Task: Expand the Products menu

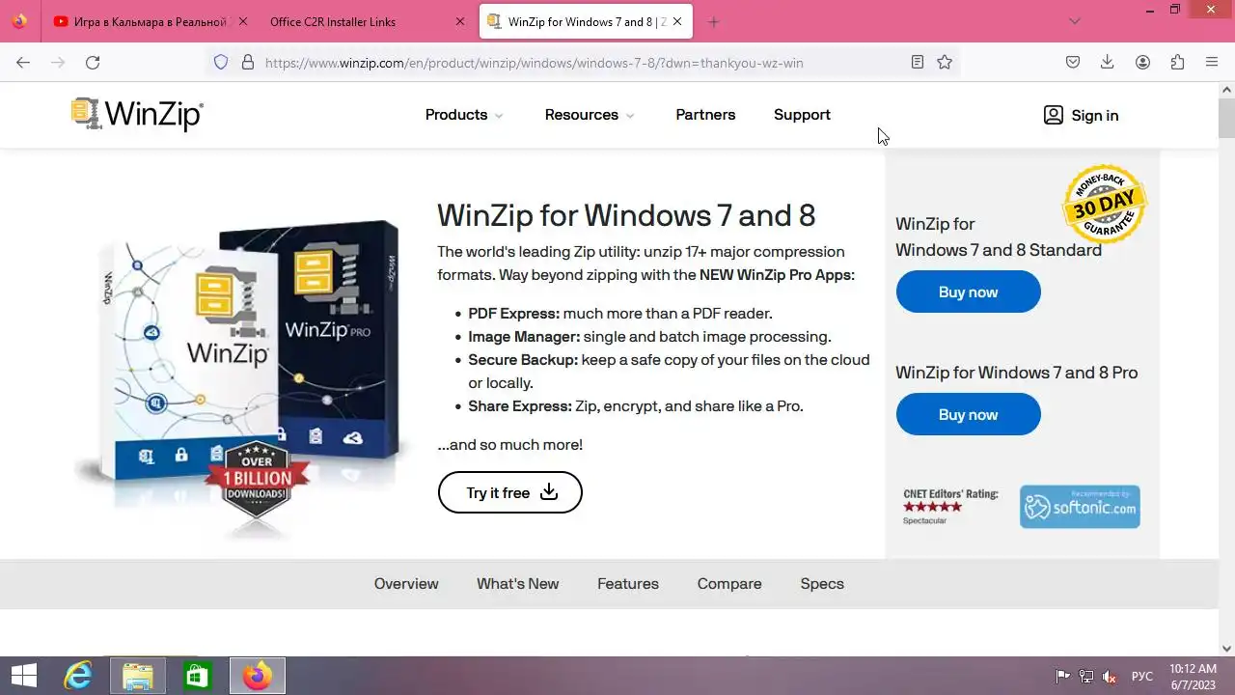Action: click(464, 115)
